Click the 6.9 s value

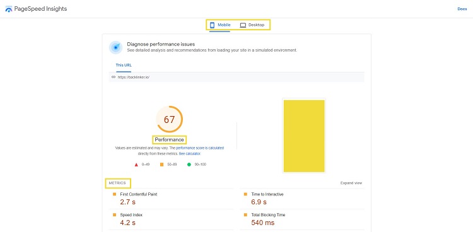pos(259,202)
